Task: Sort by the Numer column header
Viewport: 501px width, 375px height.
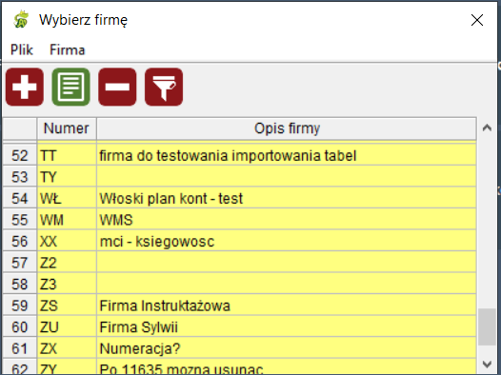Action: (x=67, y=128)
